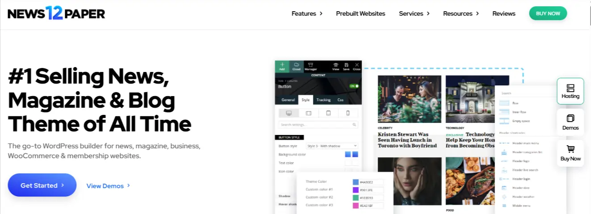Click the Buy Now shopping cart icon
Viewport: 591px width, 214px height.
pos(570,149)
